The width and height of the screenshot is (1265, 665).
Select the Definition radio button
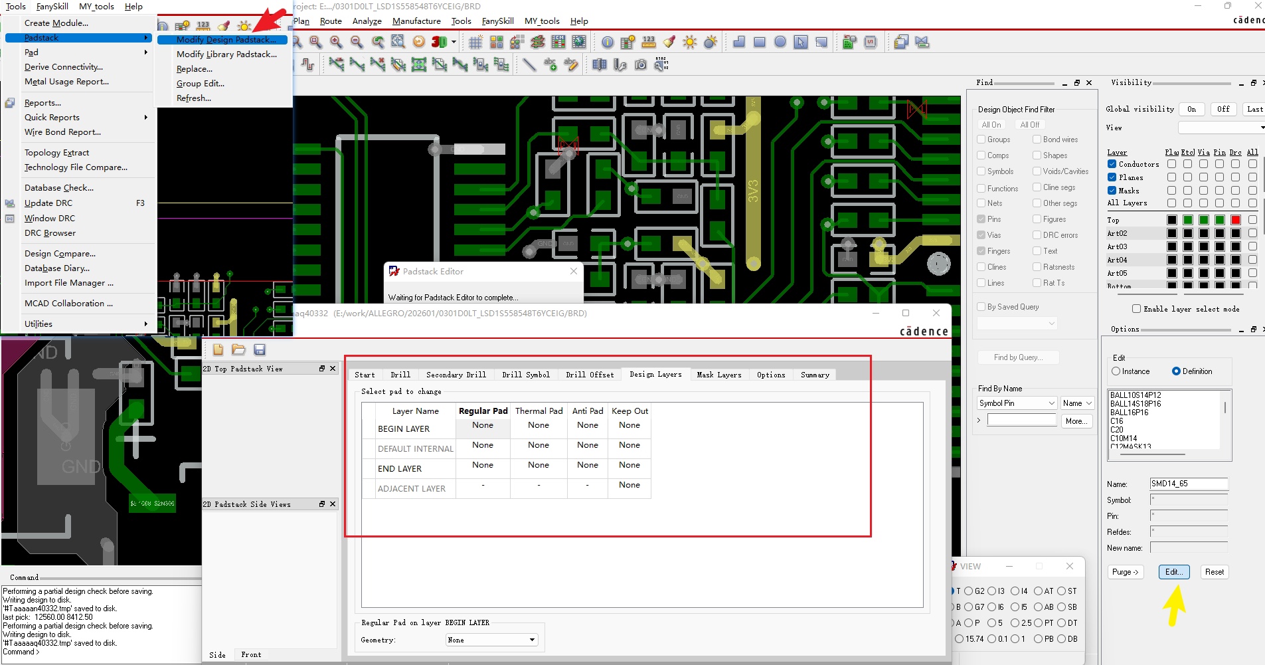pyautogui.click(x=1176, y=371)
